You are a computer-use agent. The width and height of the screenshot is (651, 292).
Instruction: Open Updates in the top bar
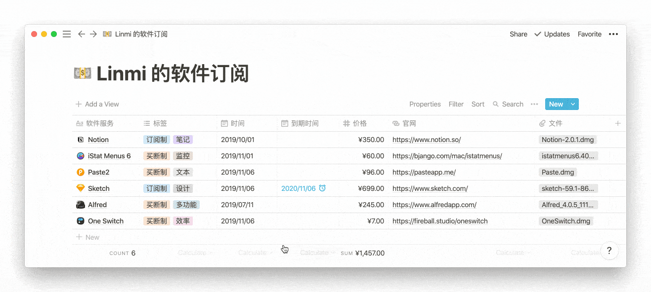click(x=552, y=34)
